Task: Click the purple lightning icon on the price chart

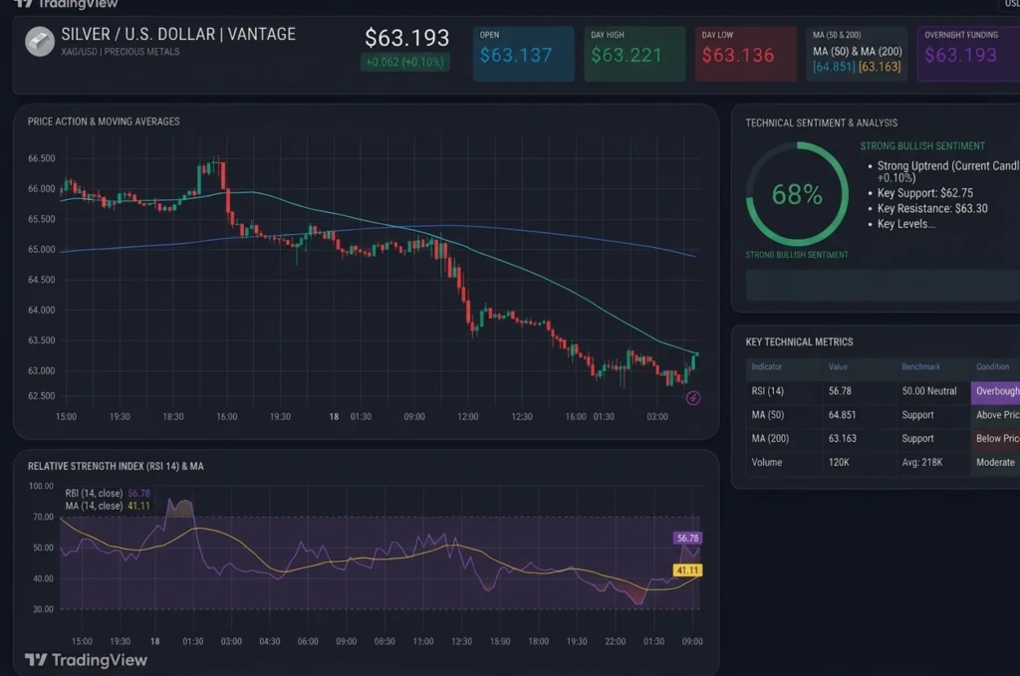Action: 693,398
